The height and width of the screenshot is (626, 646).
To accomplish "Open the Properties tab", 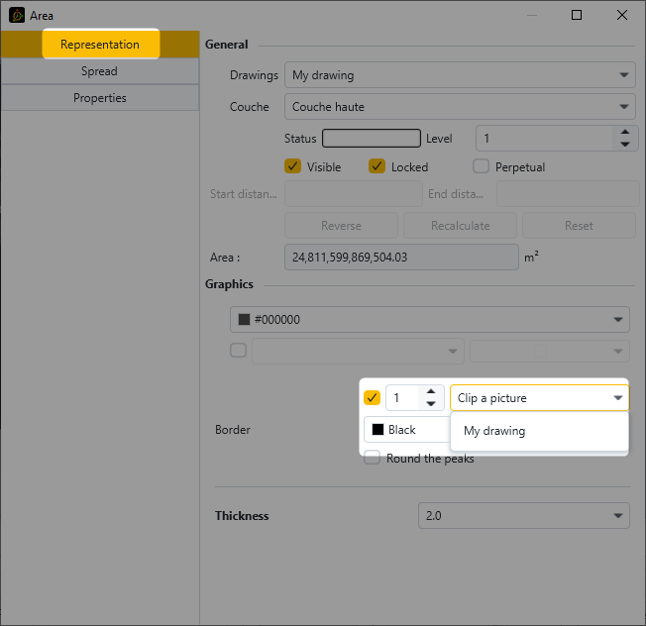I will (x=99, y=98).
